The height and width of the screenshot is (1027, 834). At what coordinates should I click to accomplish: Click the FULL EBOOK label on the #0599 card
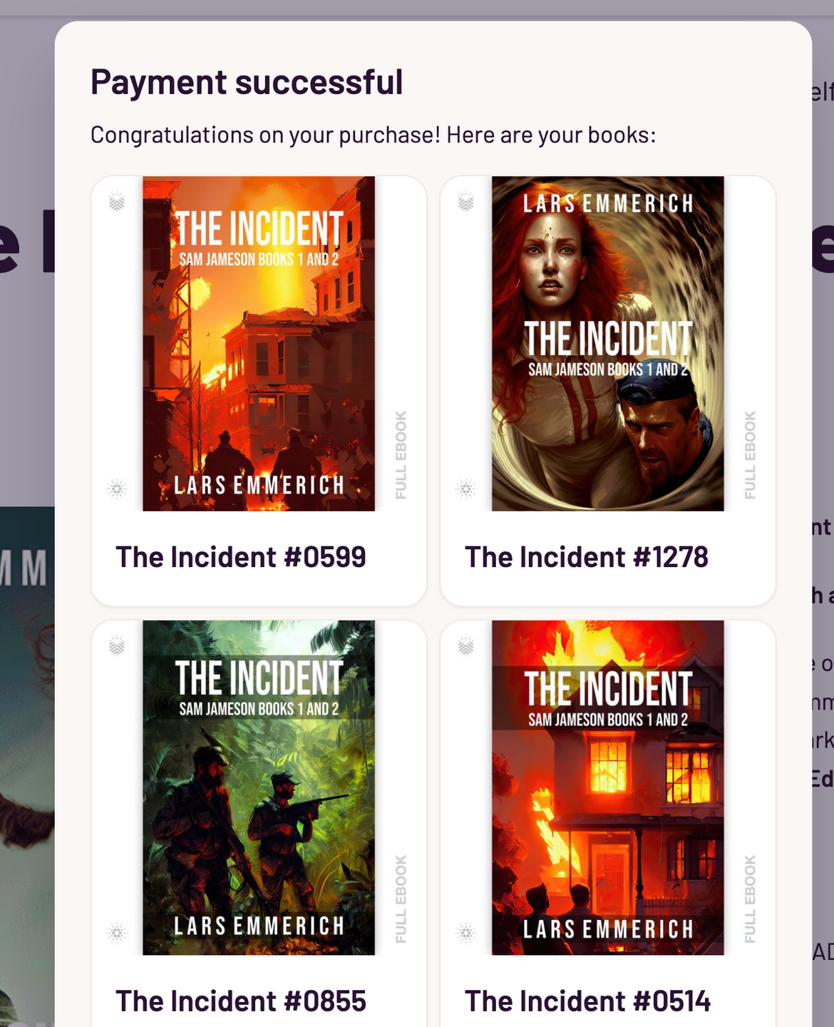[401, 455]
